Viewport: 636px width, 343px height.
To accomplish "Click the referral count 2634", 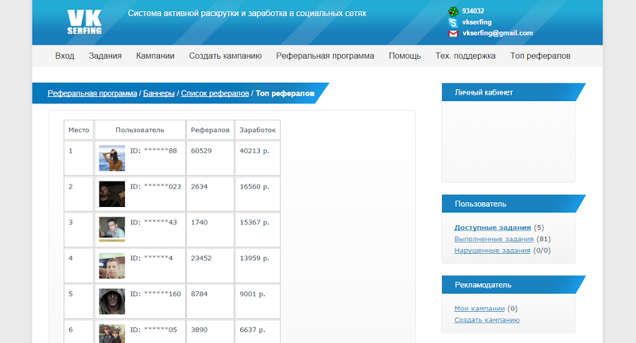I will [200, 186].
